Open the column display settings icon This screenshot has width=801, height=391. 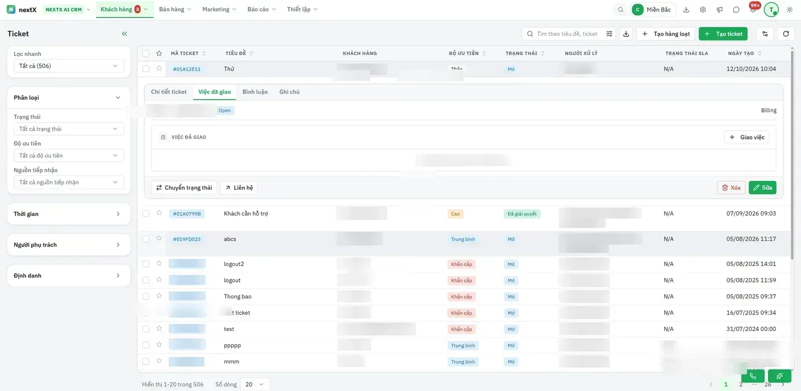click(x=765, y=34)
